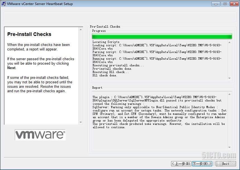Click the "Report" group label
Image resolution: width=240 pixels, height=170 pixels.
[97, 88]
